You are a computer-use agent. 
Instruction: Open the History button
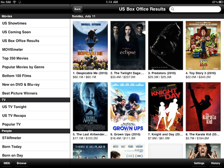pyautogui.click(x=216, y=163)
